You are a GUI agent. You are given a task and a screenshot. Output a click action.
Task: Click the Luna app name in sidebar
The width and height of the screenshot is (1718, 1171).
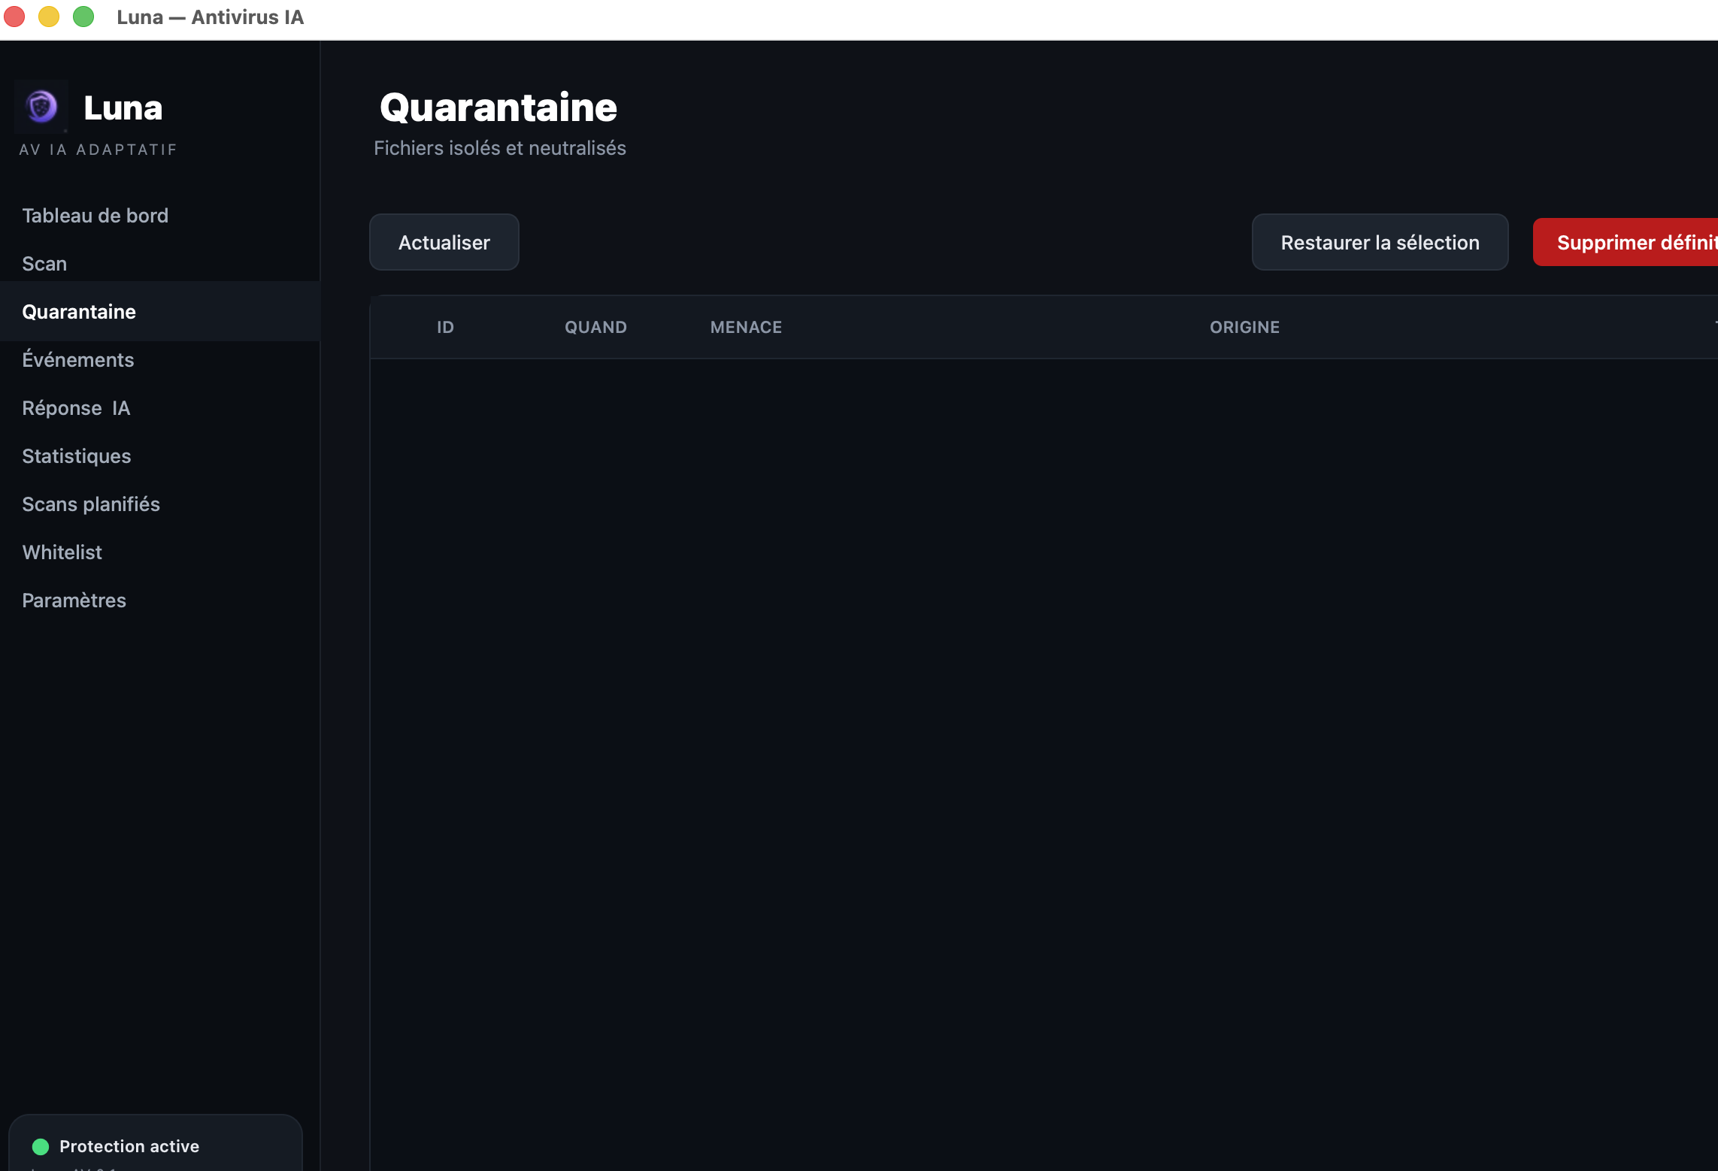tap(123, 107)
